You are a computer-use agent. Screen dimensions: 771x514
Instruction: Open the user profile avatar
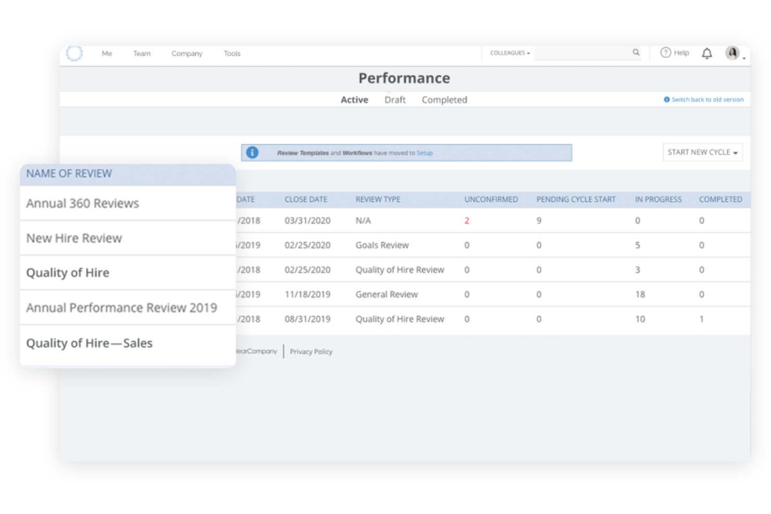pos(732,53)
